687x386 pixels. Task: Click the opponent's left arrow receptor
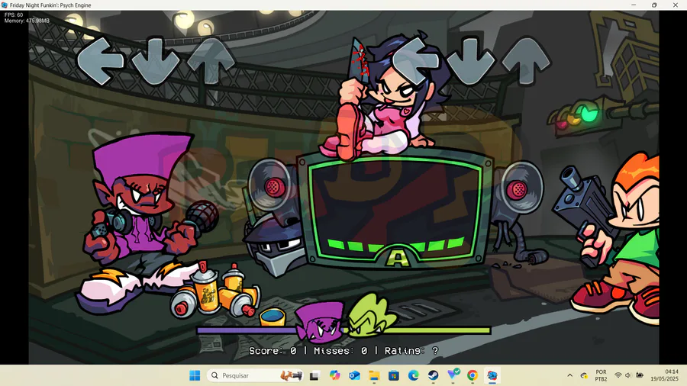100,61
